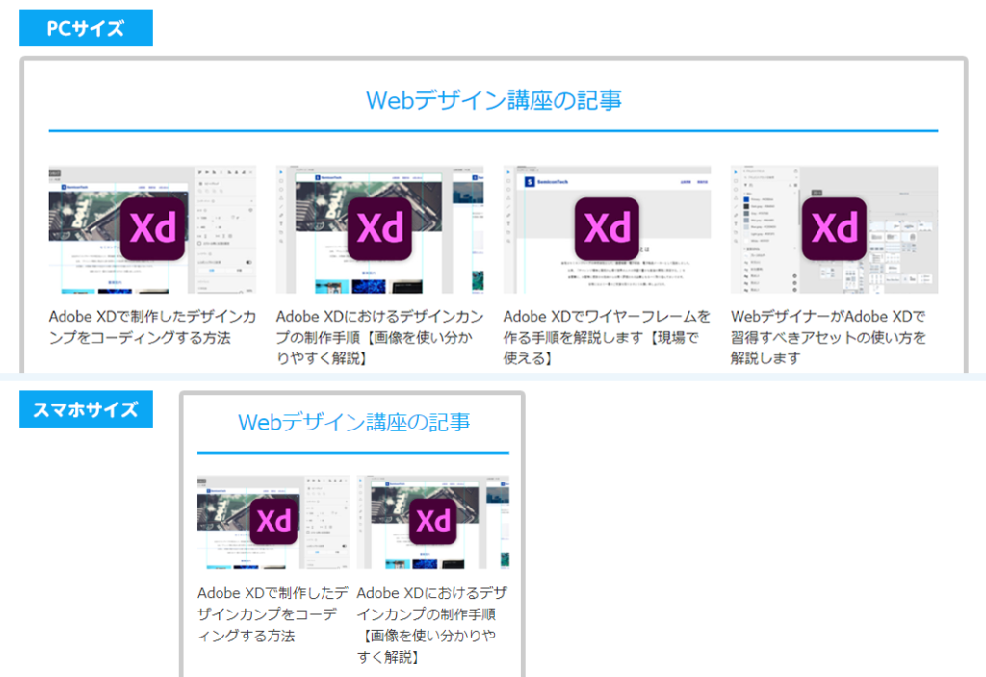Click the Webデザイン講座の記事 heading in smartphone view
The image size is (986, 677).
(353, 422)
